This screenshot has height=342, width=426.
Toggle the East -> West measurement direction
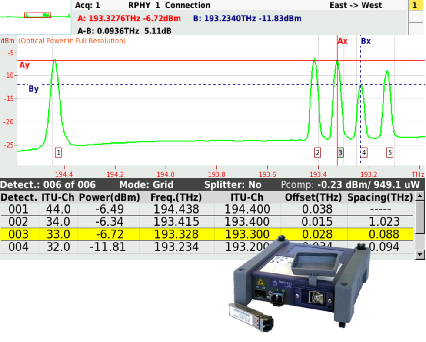point(356,5)
